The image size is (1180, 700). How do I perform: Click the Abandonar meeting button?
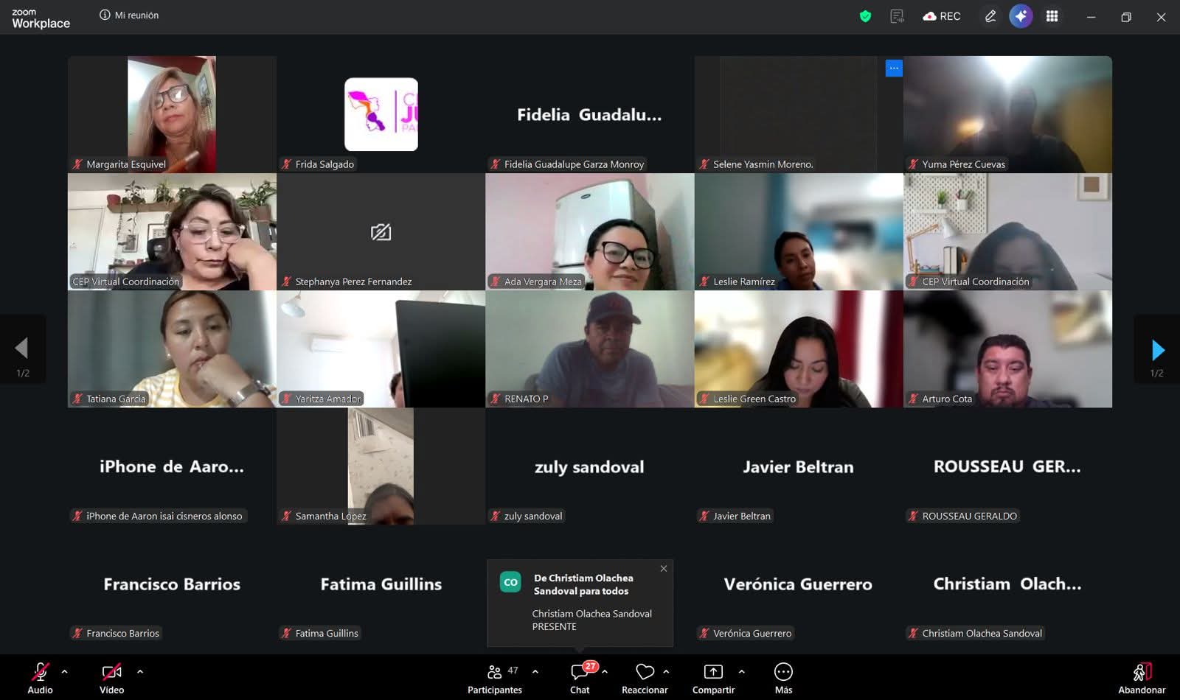pos(1141,678)
